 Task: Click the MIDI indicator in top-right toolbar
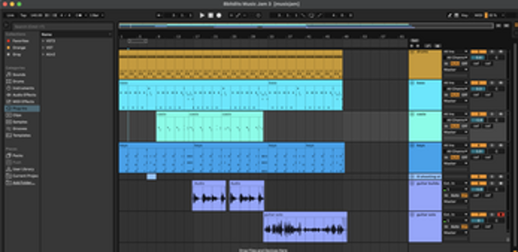[x=478, y=16]
